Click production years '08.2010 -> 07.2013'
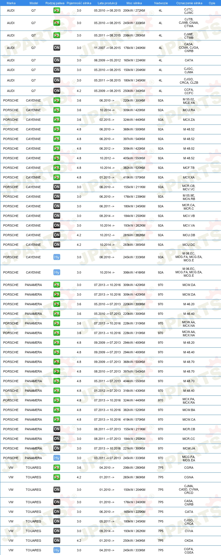 pyautogui.click(x=107, y=371)
